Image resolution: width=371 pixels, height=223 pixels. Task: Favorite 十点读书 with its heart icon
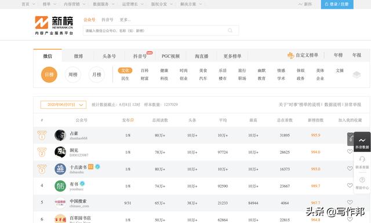350,169
